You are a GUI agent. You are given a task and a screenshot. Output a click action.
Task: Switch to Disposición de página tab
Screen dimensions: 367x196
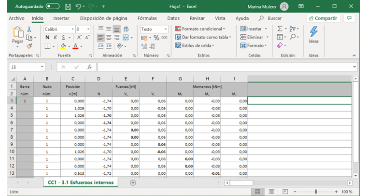[x=103, y=18]
